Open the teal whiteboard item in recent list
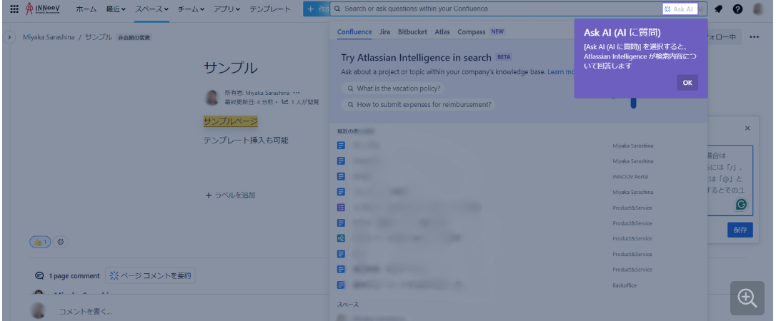This screenshot has width=776, height=321. (x=341, y=238)
